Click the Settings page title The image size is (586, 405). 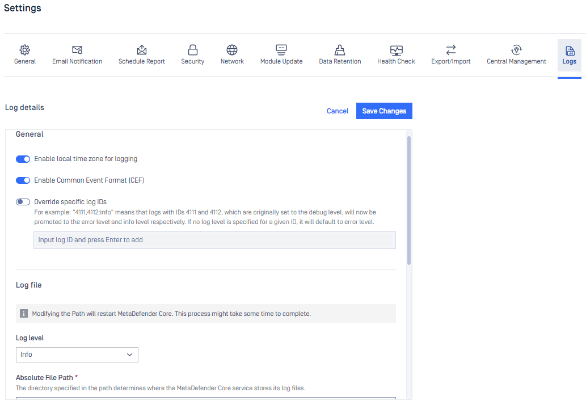[x=23, y=8]
